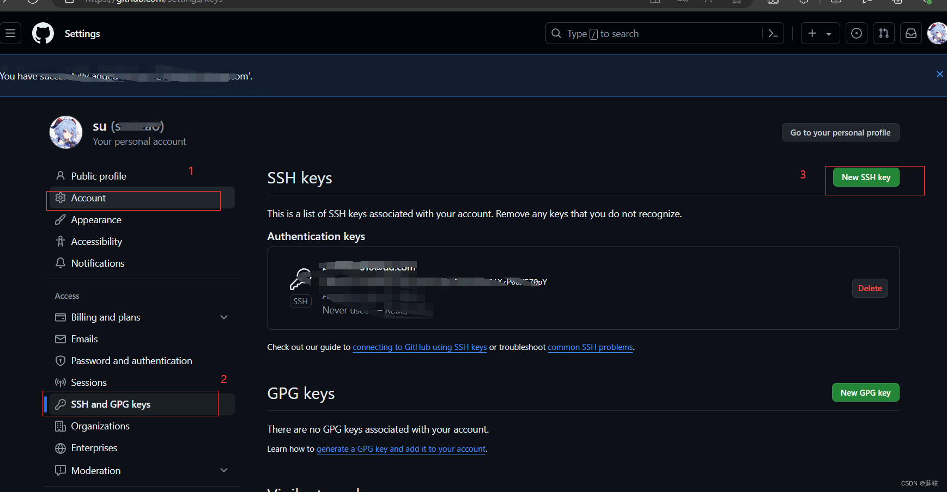Open 'generate a GPG key and add it' link
947x492 pixels.
click(x=401, y=449)
